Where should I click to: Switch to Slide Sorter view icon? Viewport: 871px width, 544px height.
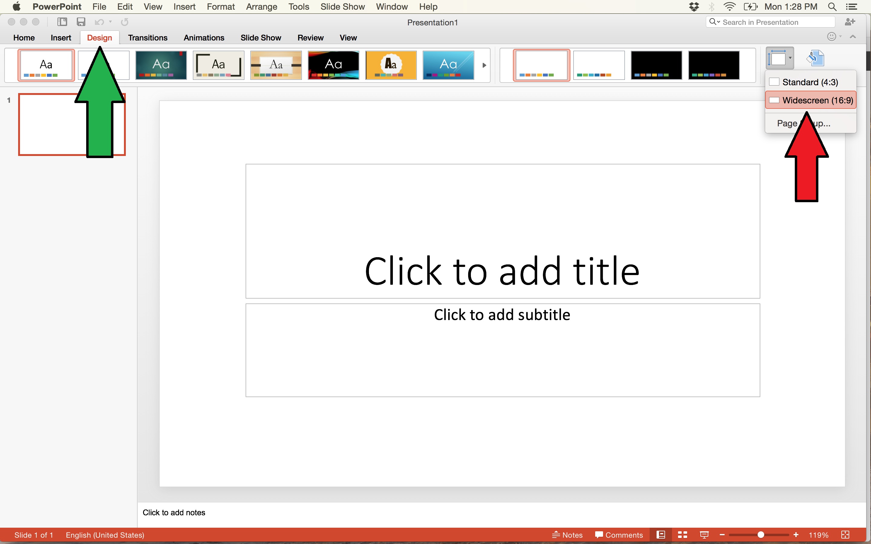[x=682, y=535]
